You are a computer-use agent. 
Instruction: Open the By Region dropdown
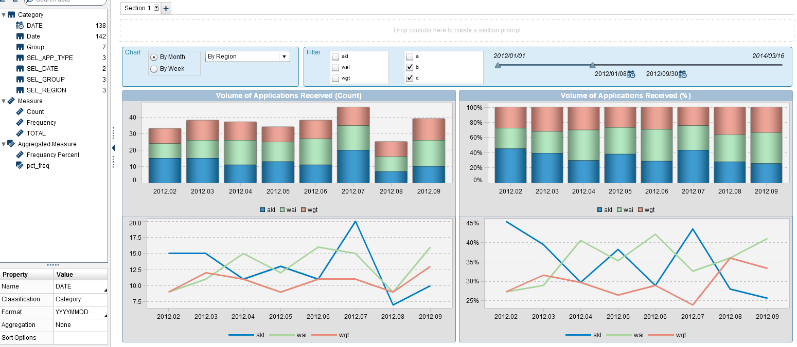point(285,56)
